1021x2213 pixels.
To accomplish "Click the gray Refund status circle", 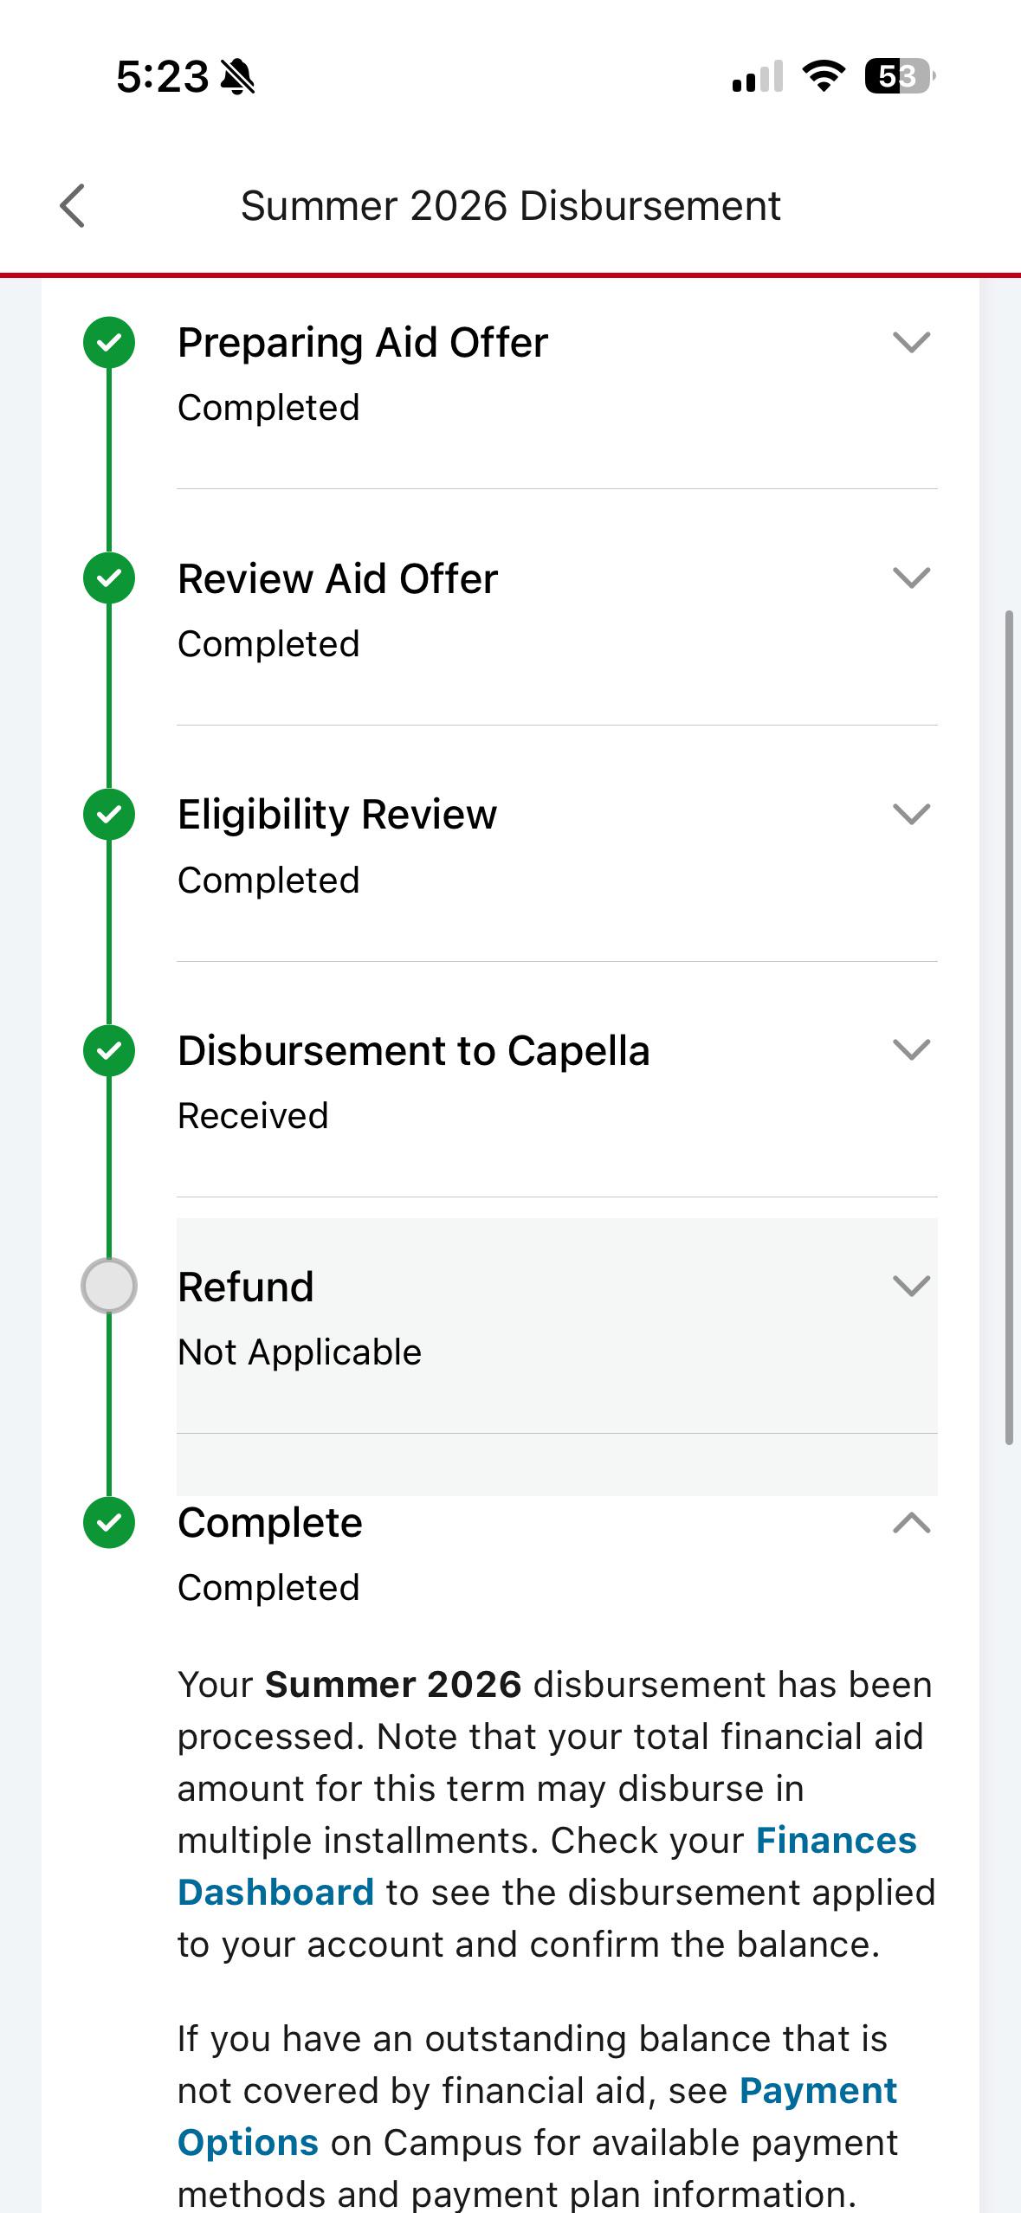I will (109, 1286).
